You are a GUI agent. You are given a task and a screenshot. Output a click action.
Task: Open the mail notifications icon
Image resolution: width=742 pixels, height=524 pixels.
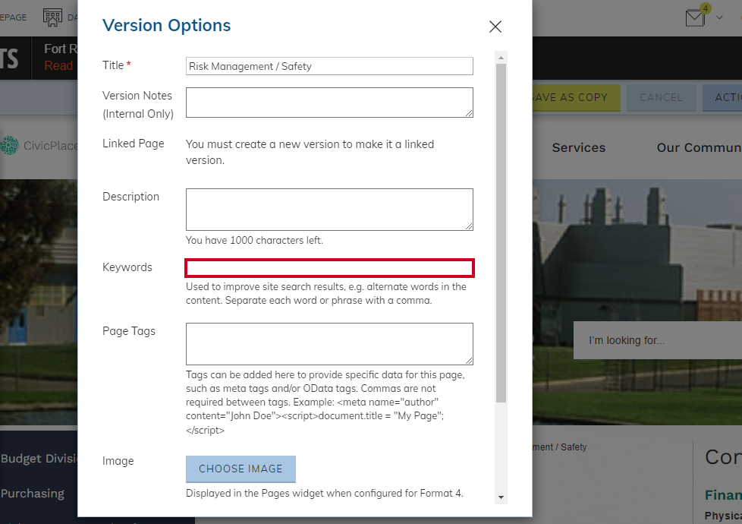[x=695, y=18]
